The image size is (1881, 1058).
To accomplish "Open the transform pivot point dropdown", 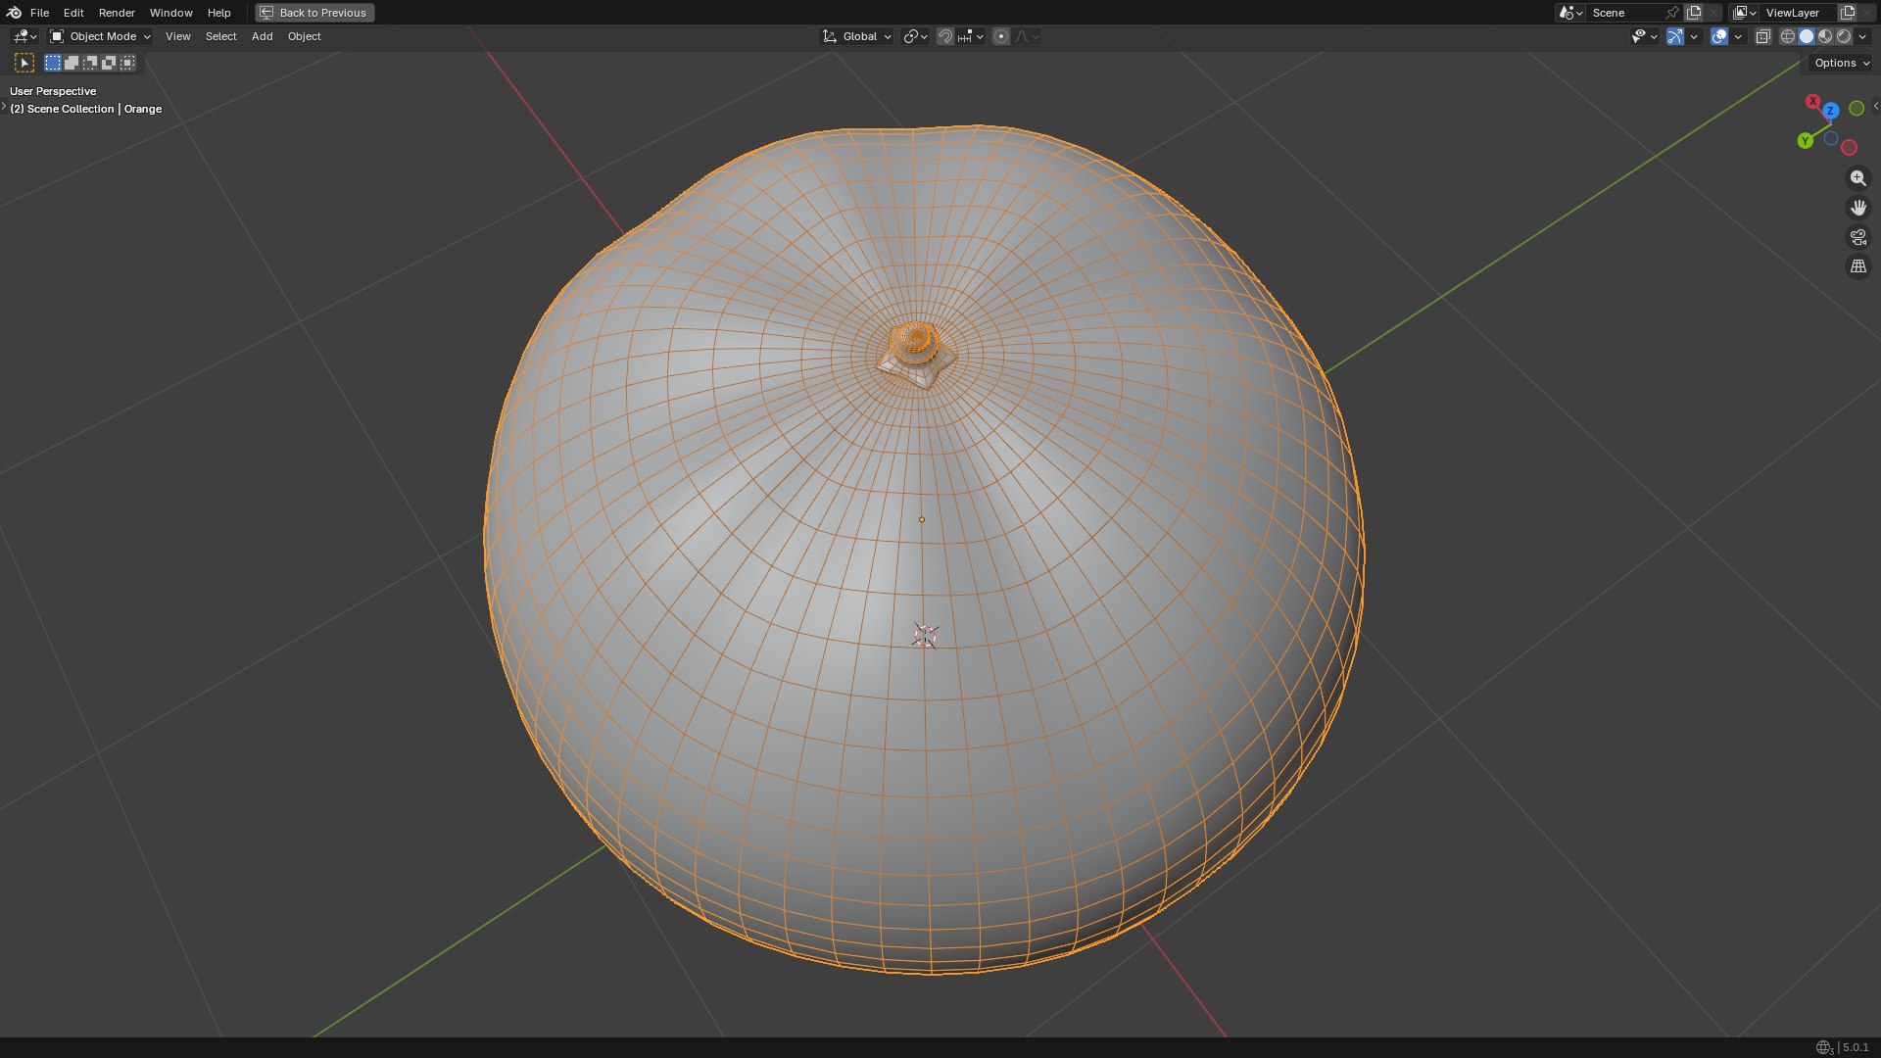I will point(915,36).
